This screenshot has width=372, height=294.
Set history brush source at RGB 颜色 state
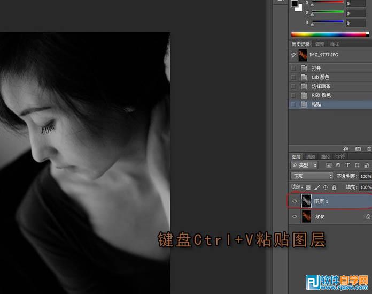293,95
